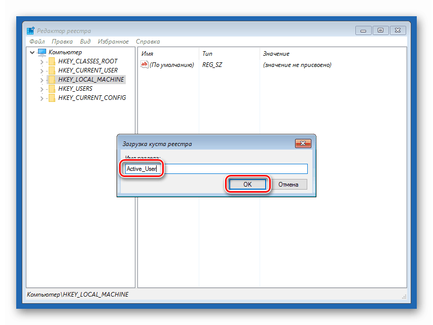Open the Правка menu
This screenshot has width=433, height=325.
[62, 42]
